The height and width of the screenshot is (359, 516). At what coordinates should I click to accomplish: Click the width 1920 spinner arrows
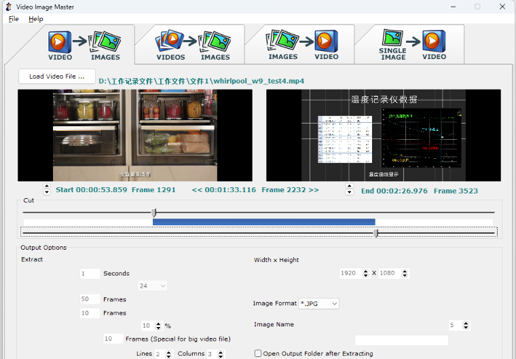[x=365, y=273]
